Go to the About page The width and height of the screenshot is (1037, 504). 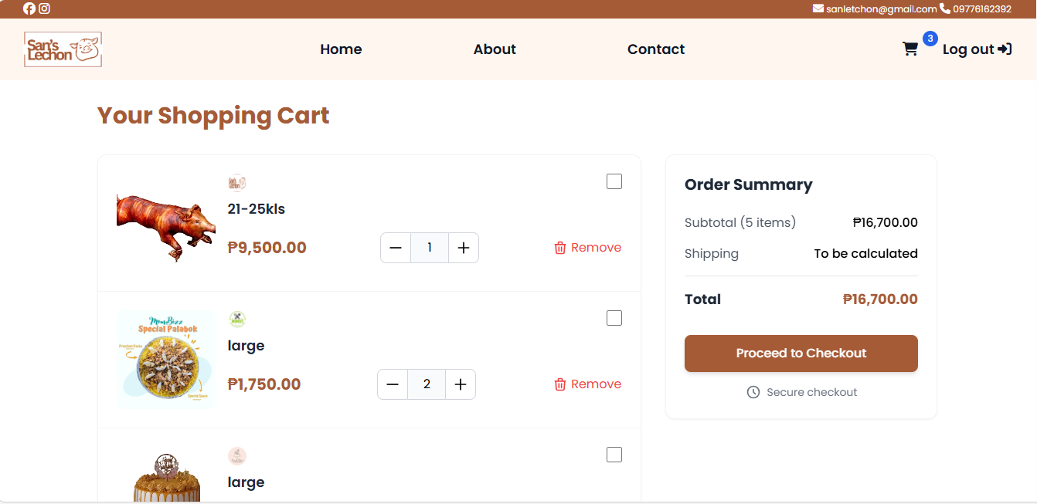(x=495, y=49)
